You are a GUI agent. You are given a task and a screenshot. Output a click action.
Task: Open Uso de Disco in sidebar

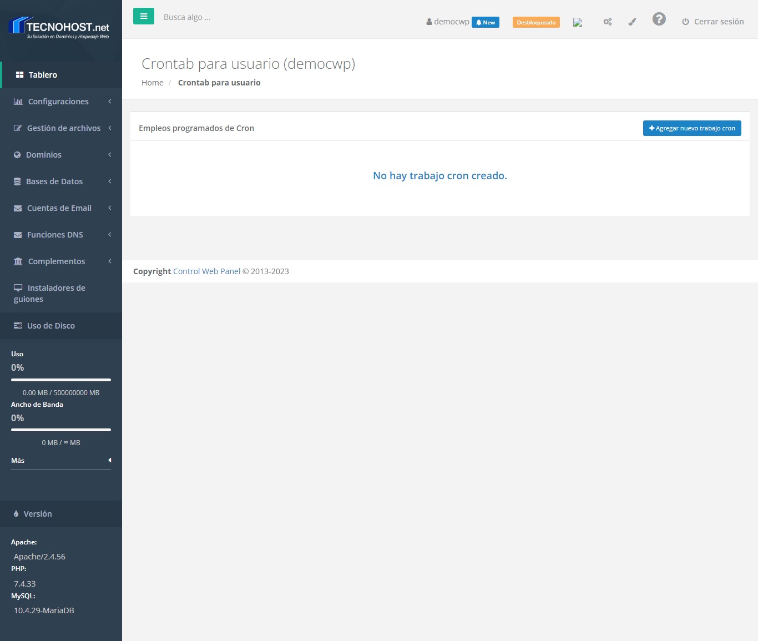50,326
